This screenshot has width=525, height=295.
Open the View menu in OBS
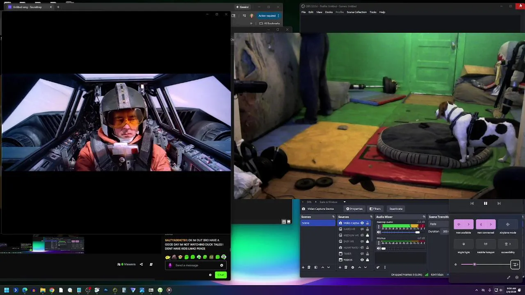tap(319, 12)
